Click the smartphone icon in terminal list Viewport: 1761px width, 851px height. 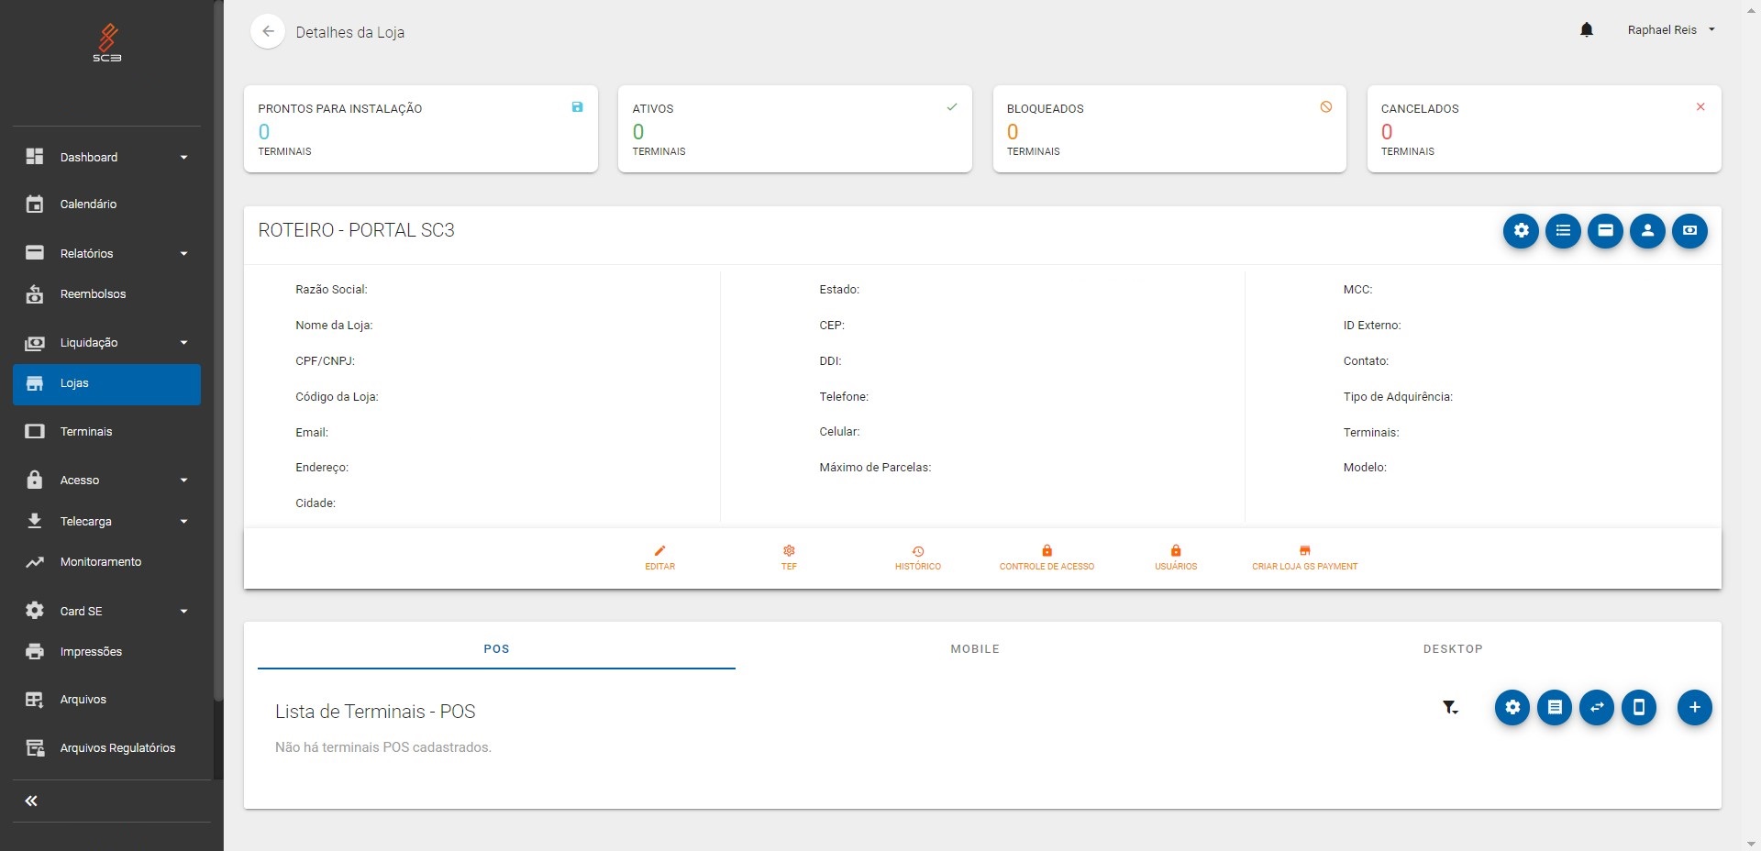1639,707
